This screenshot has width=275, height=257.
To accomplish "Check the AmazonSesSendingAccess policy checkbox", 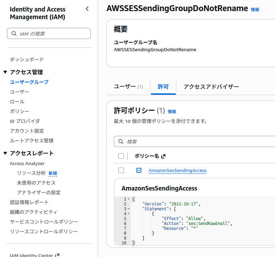I will click(121, 170).
